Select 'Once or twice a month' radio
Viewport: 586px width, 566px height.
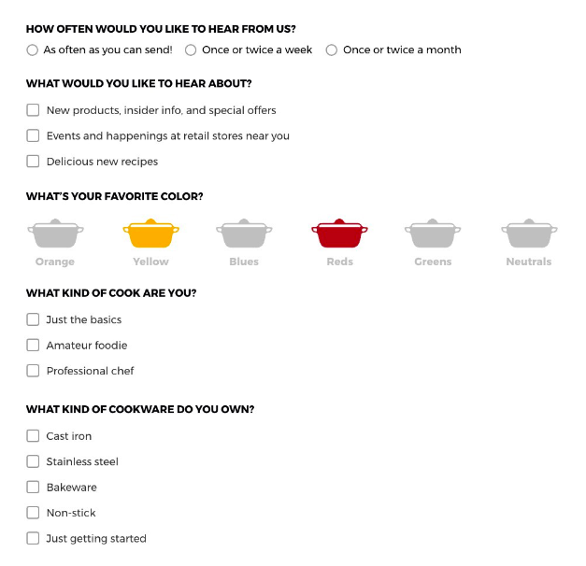(x=332, y=50)
